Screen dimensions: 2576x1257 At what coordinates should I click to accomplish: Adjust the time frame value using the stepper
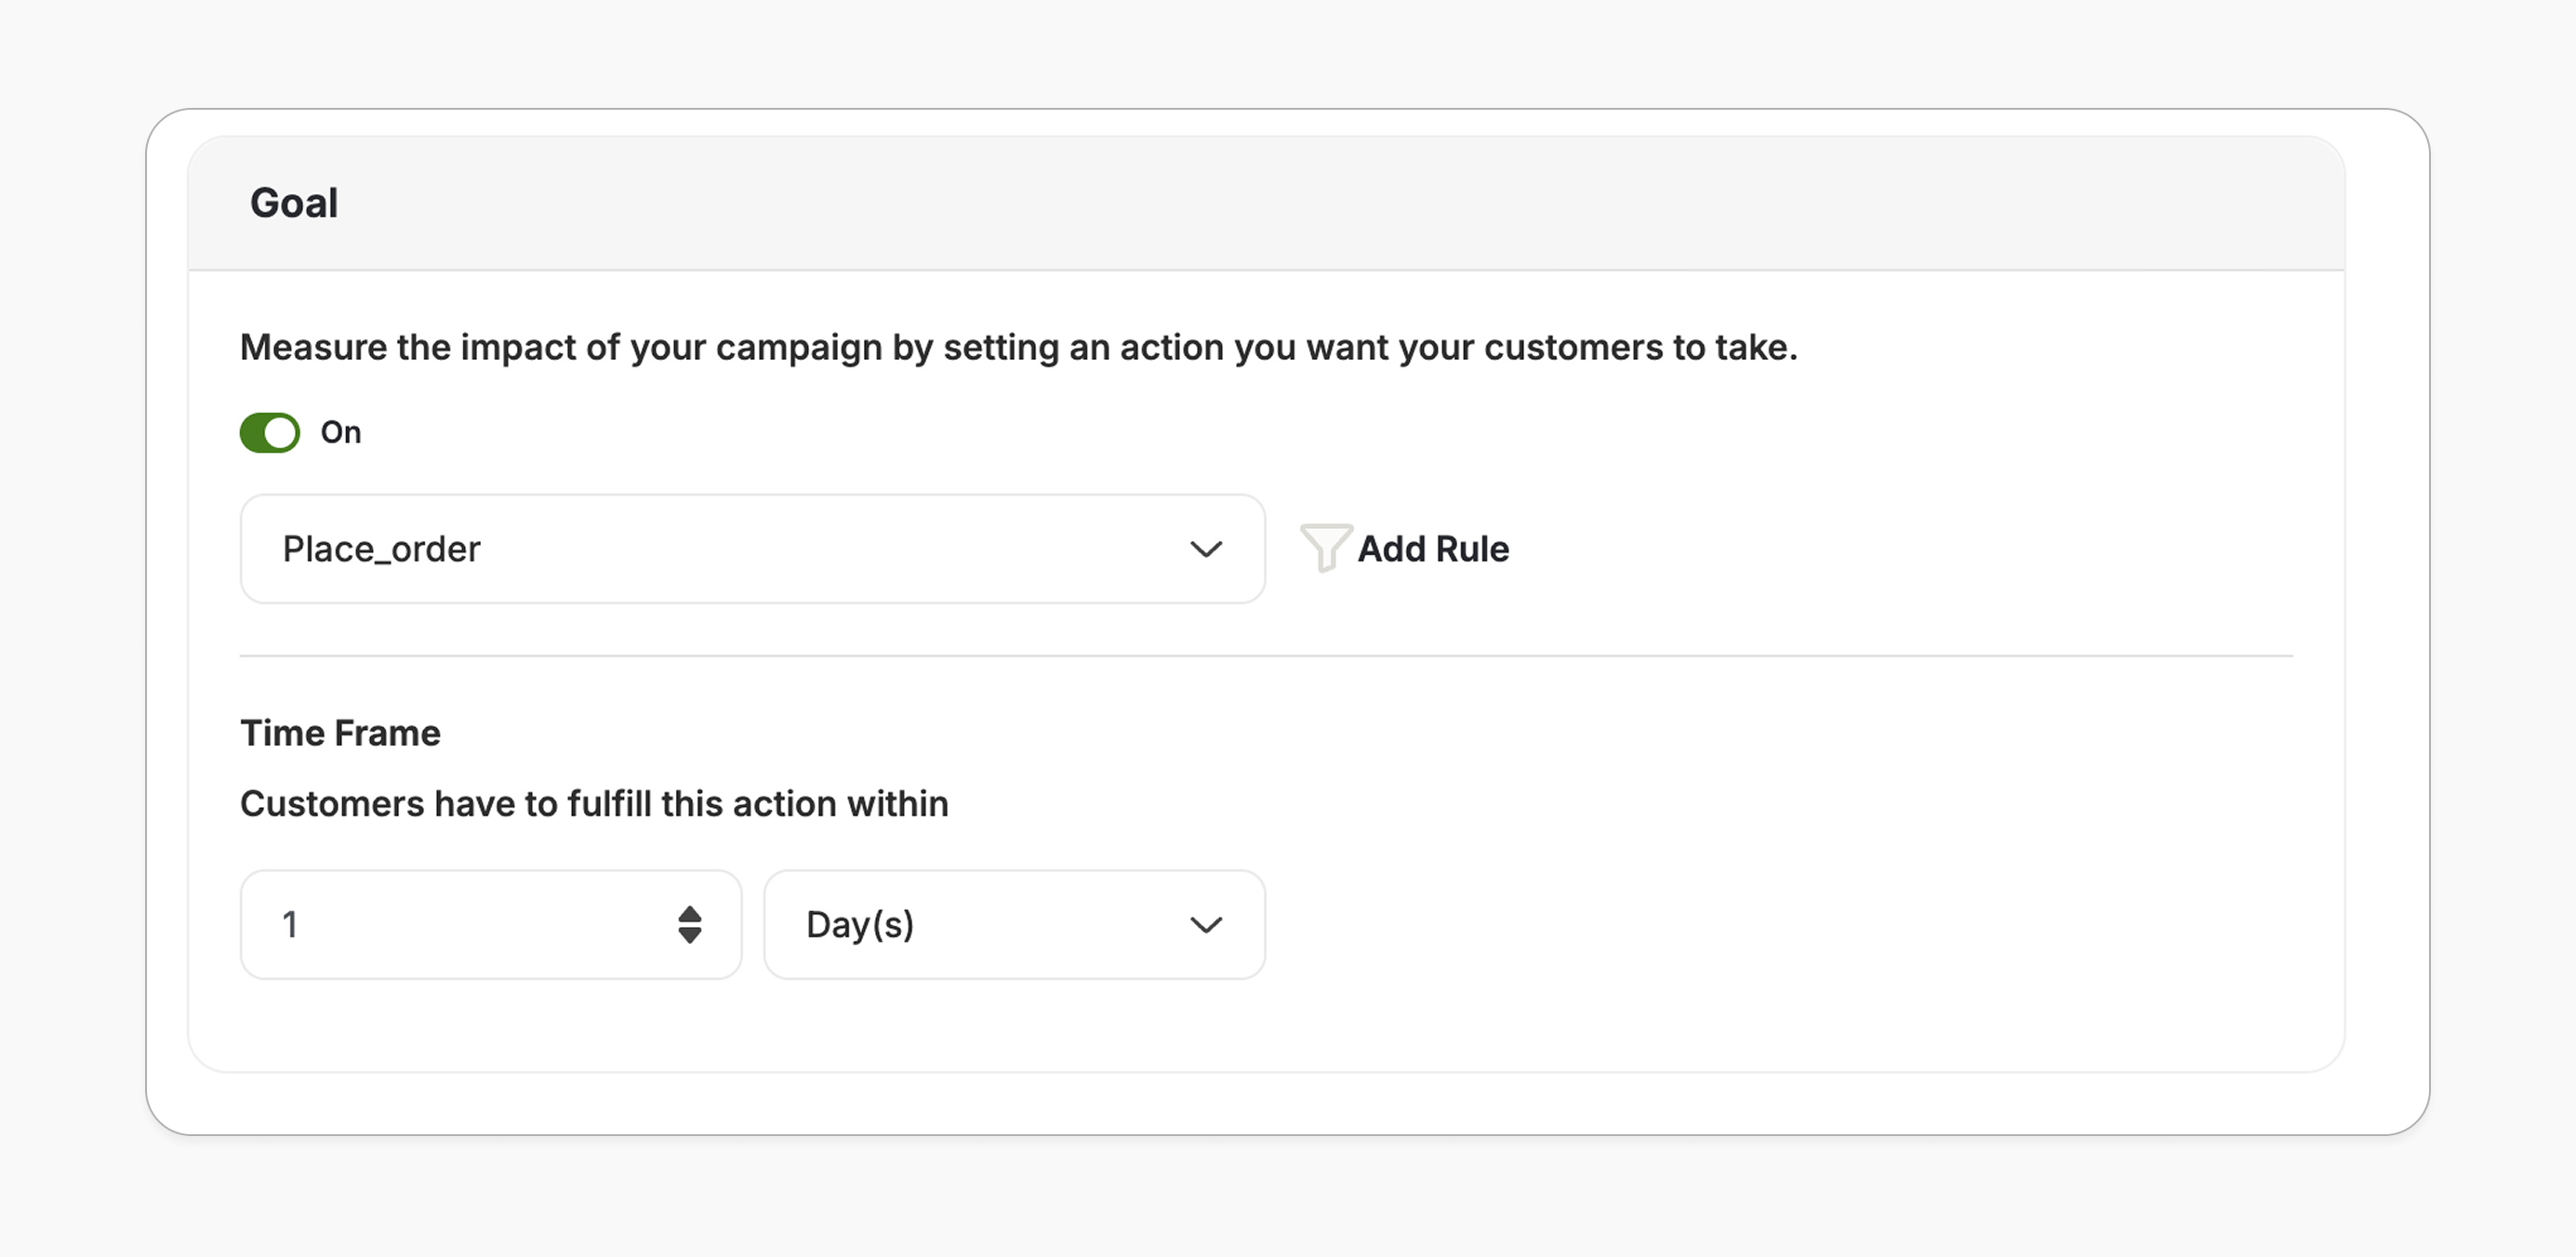pos(691,925)
